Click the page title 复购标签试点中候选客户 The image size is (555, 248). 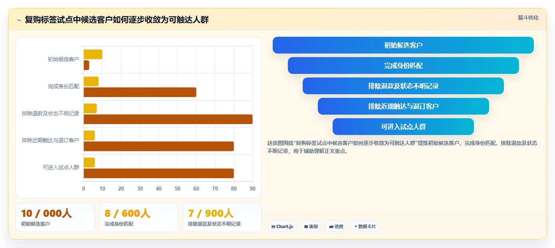point(117,20)
